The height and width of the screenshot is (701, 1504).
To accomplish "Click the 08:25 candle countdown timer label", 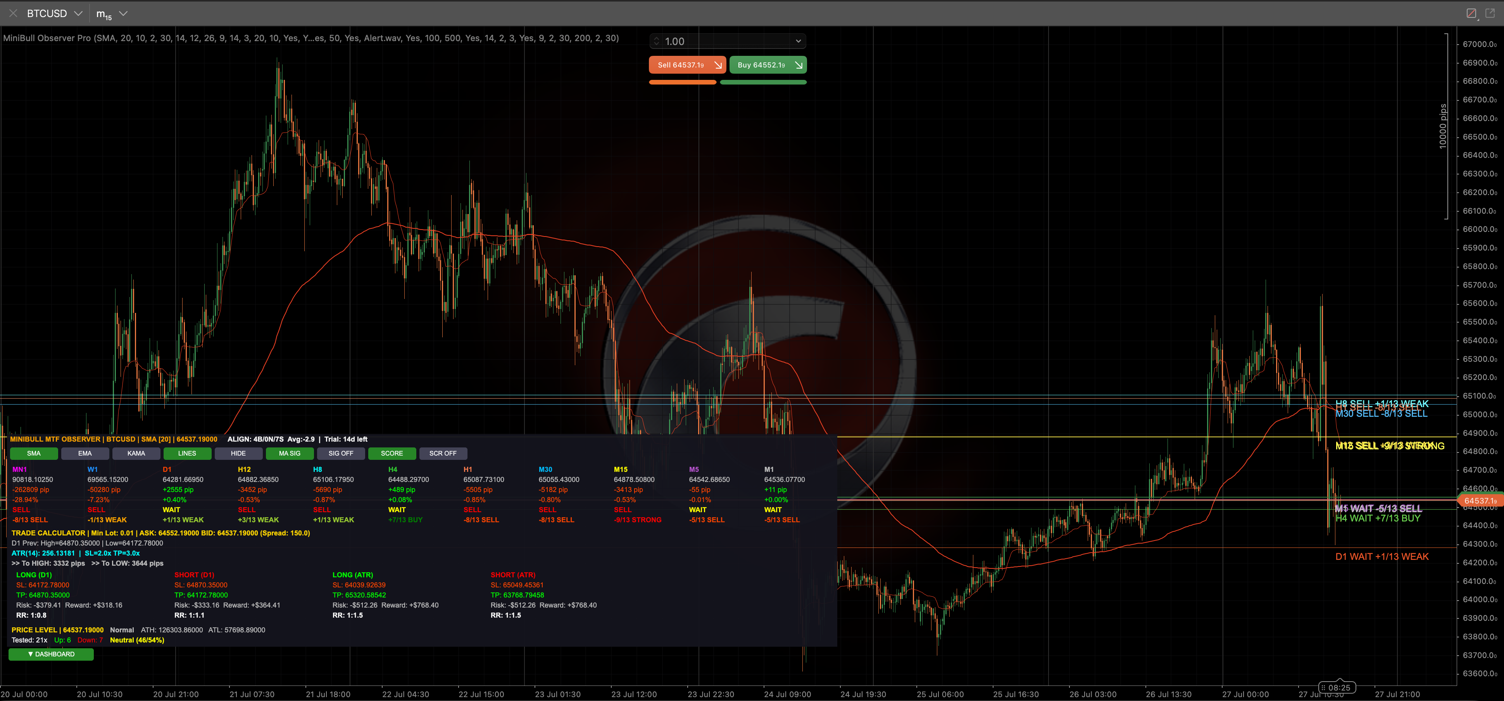I will pyautogui.click(x=1337, y=687).
